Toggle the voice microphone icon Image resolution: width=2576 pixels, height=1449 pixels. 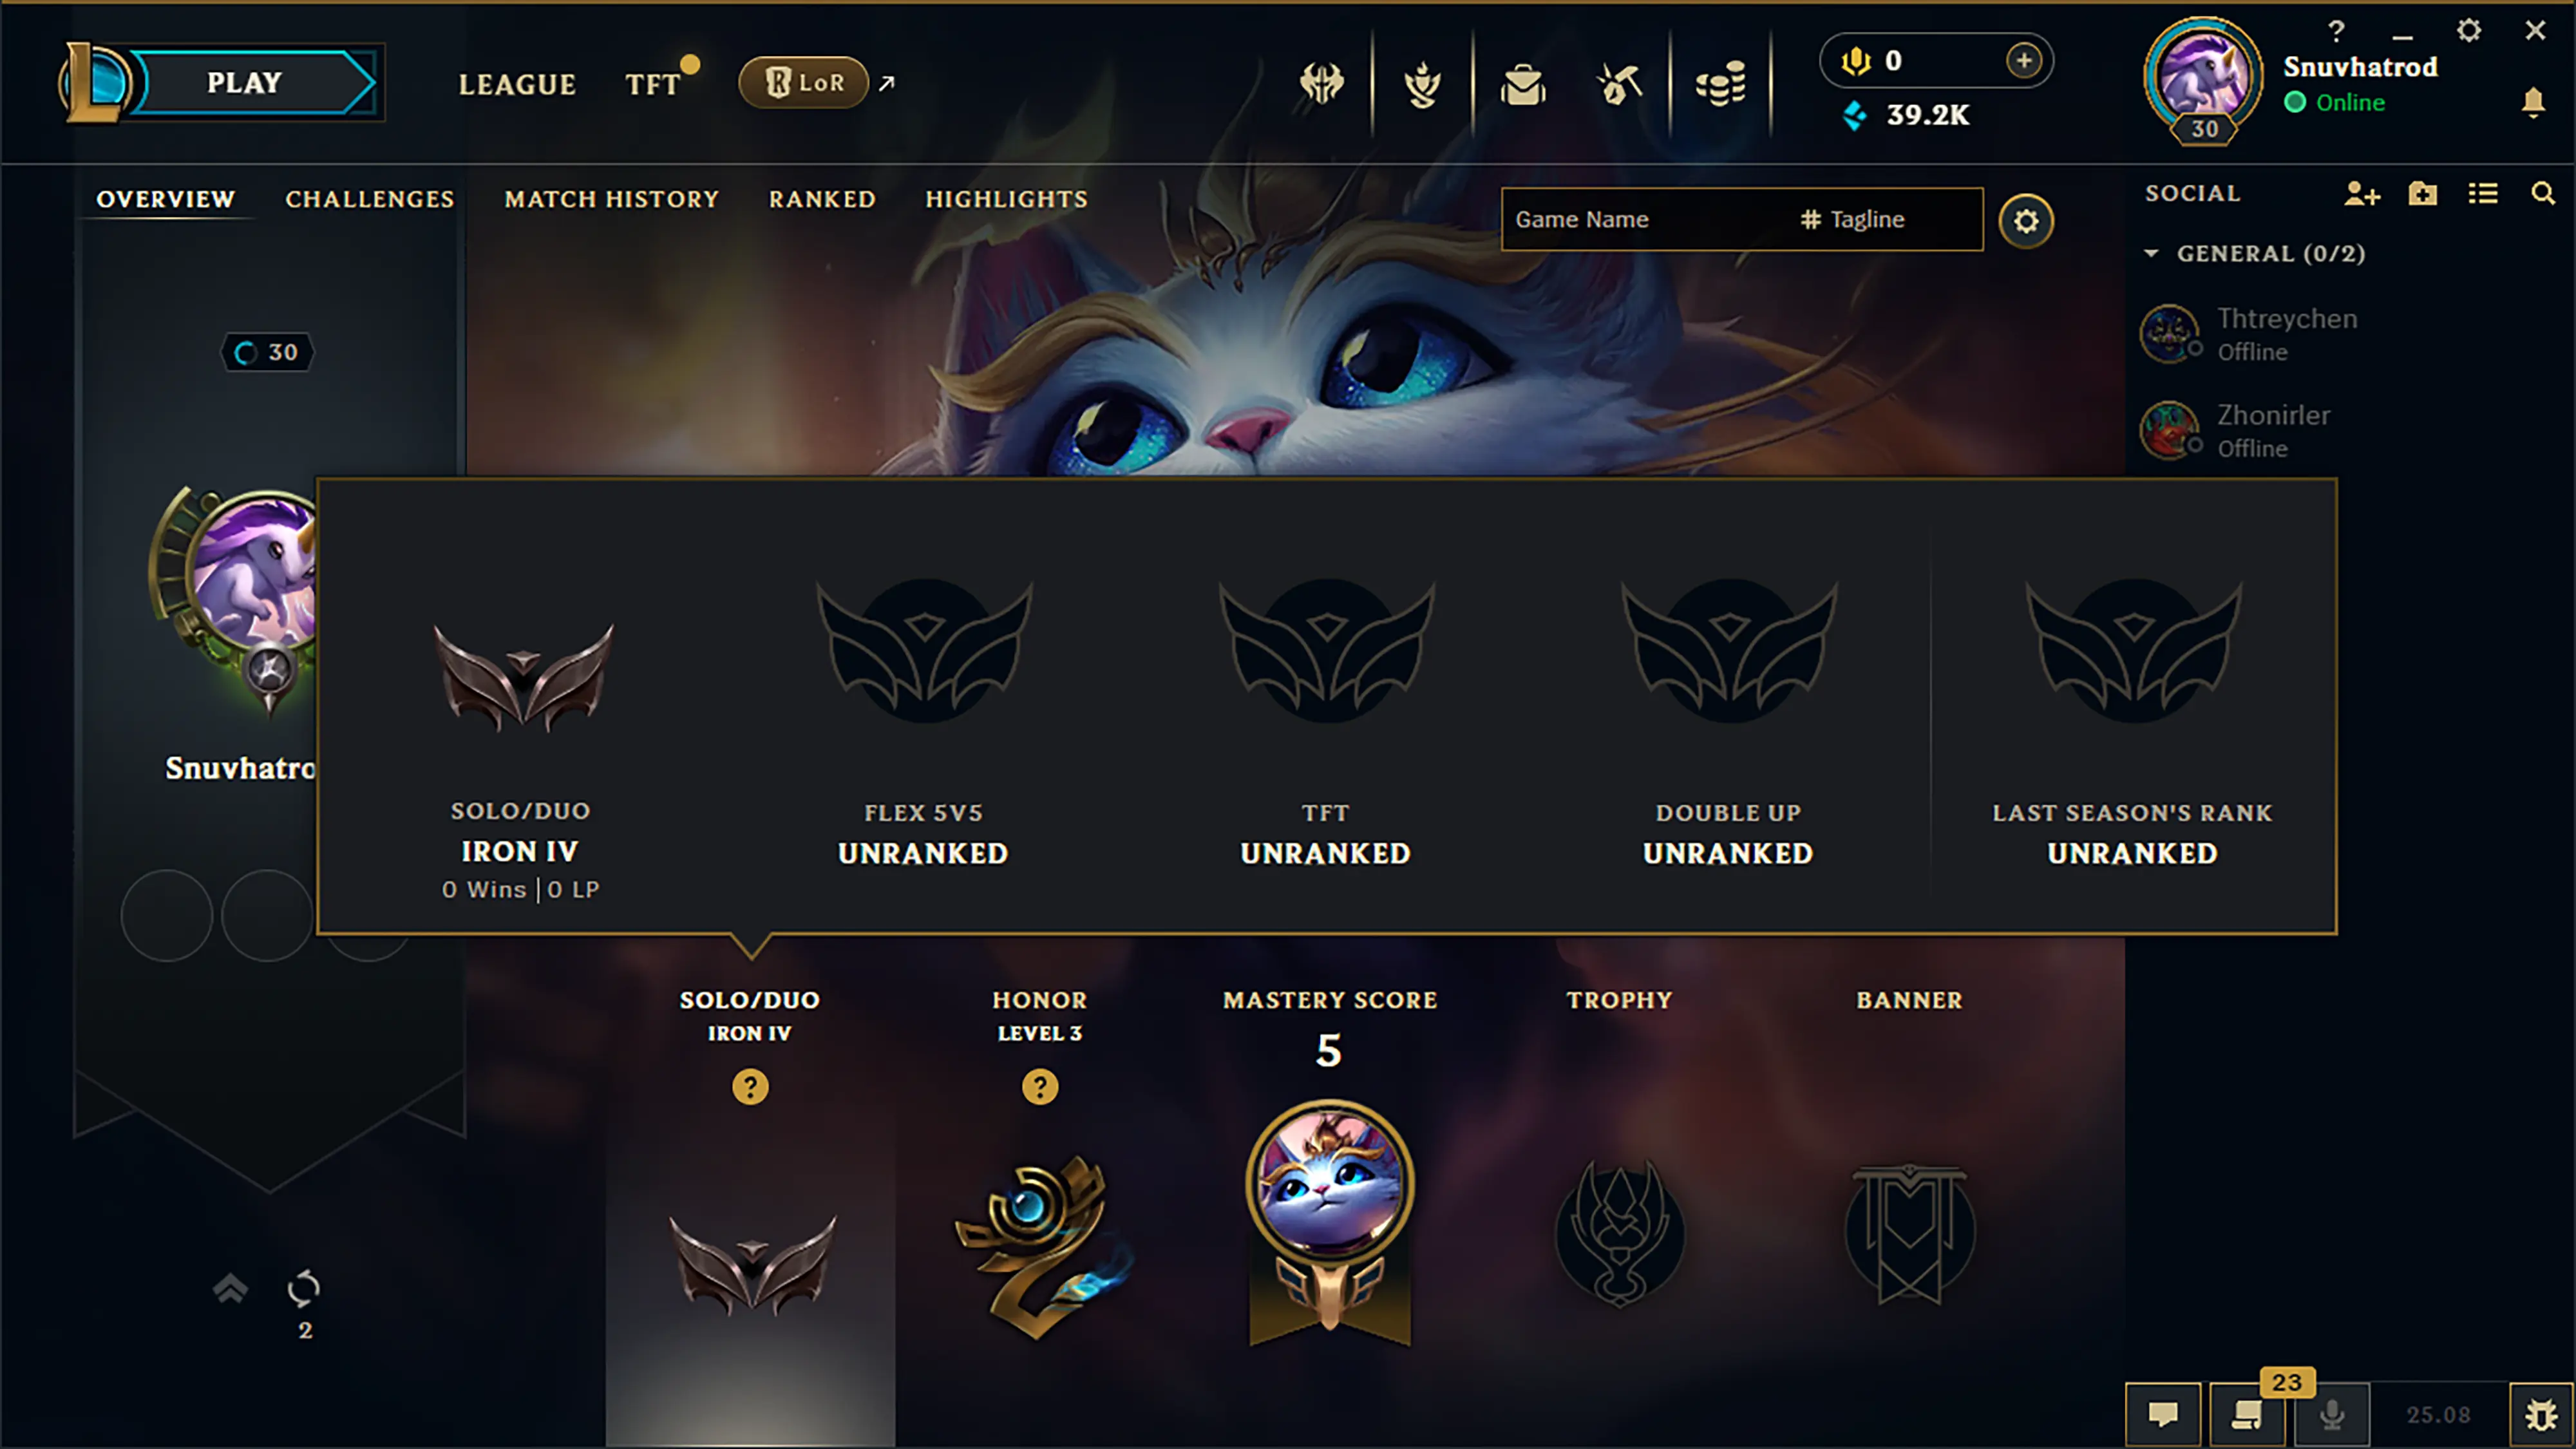point(2331,1414)
